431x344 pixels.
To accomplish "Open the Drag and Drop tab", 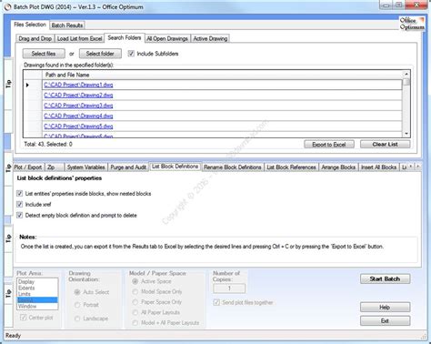I will click(x=35, y=39).
